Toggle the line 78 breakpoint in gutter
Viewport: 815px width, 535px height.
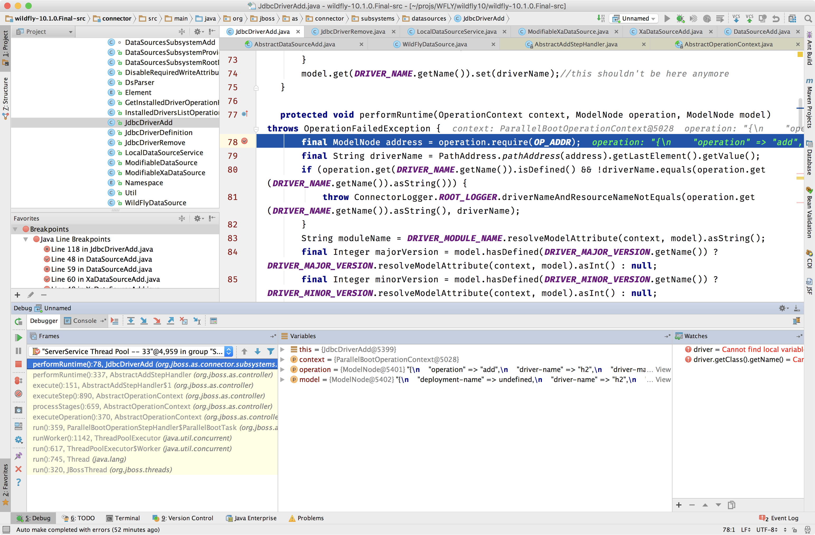click(244, 141)
